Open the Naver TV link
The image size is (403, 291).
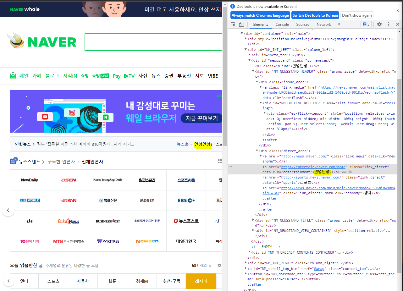pos(129,76)
